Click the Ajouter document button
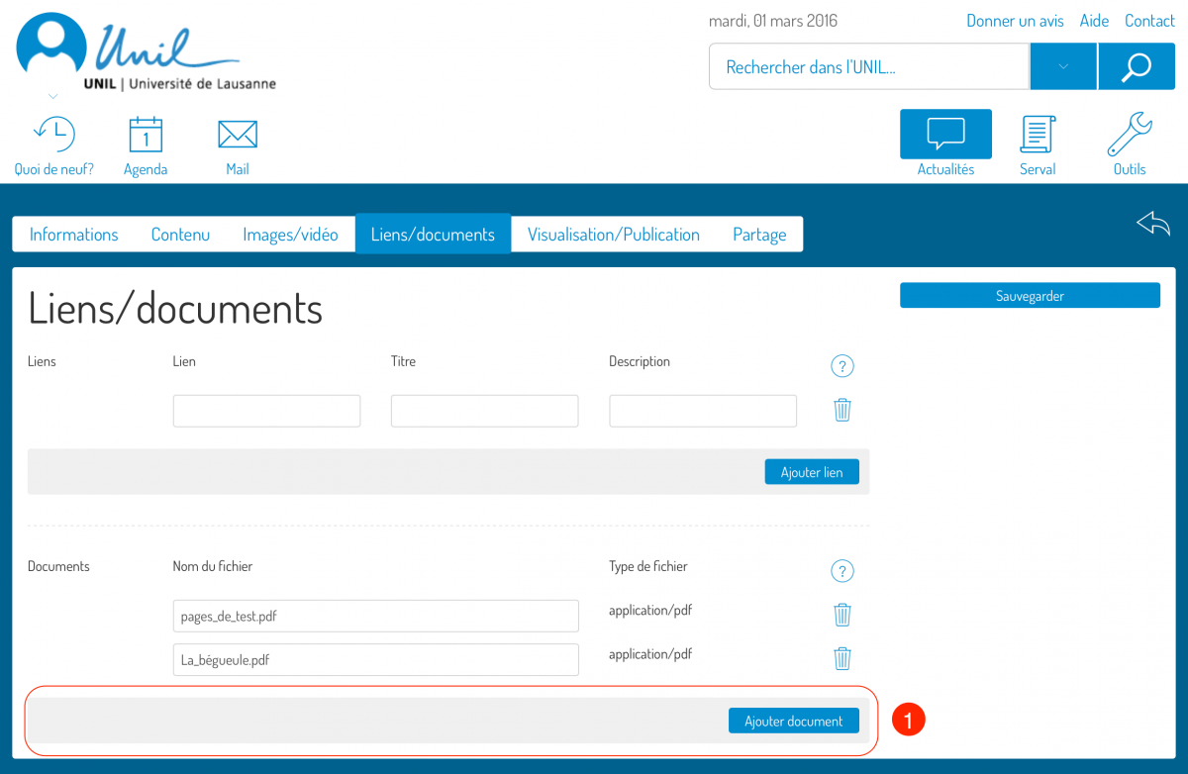 tap(793, 721)
